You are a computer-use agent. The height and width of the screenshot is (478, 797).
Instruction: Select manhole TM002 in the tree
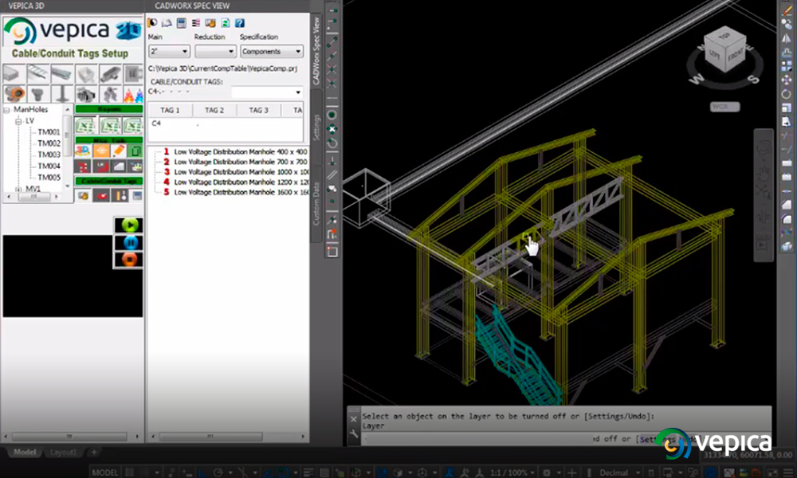click(x=49, y=143)
